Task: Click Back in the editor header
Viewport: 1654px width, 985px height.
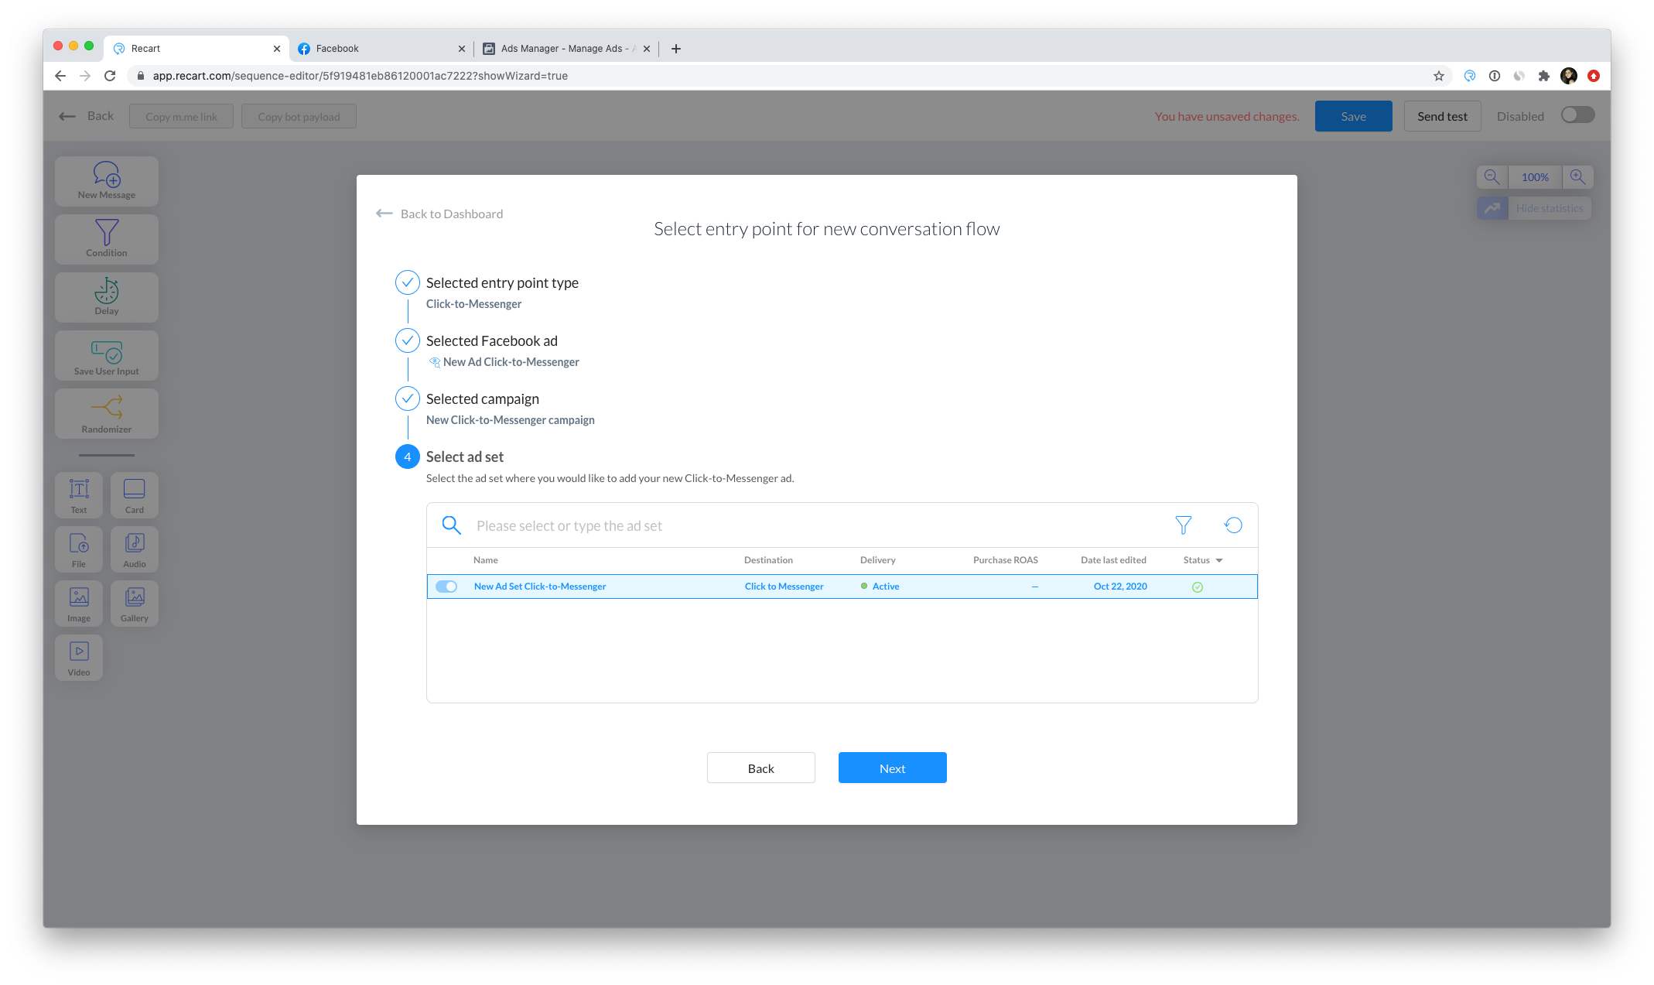Action: pyautogui.click(x=87, y=116)
